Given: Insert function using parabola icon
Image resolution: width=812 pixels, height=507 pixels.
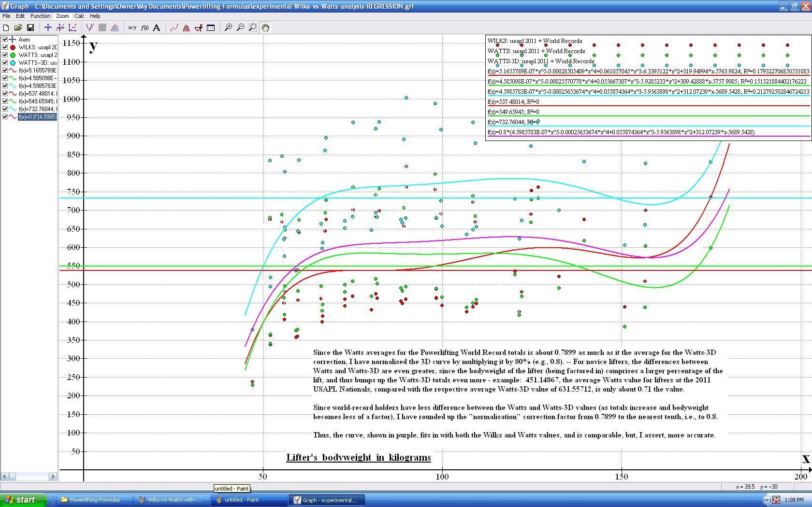Looking at the screenshot, I should click(90, 28).
